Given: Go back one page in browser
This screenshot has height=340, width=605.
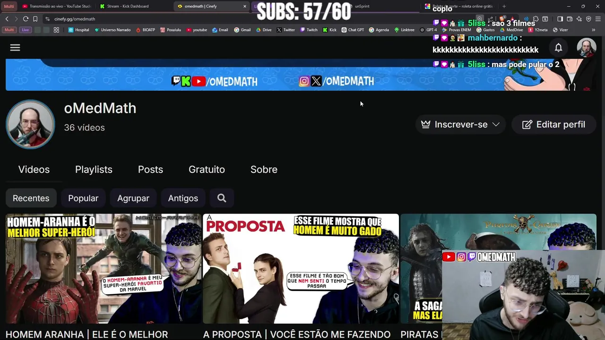Looking at the screenshot, I should click(7, 19).
